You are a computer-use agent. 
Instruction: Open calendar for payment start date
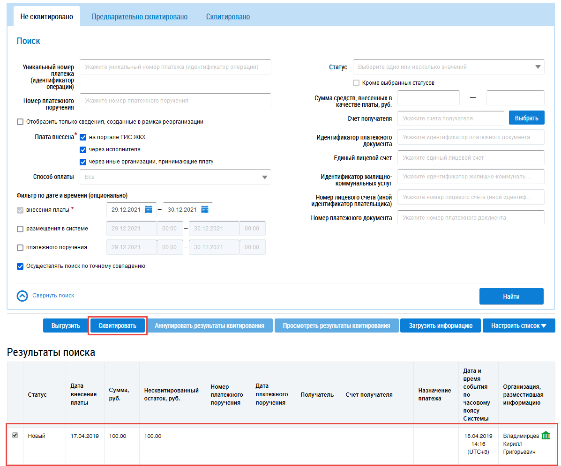point(149,210)
